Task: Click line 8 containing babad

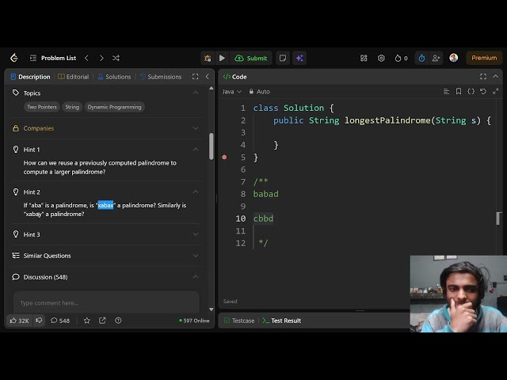Action: (266, 194)
